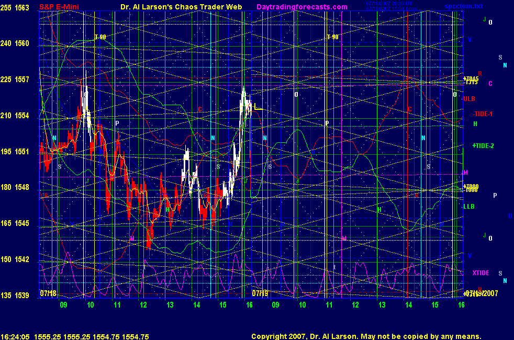Click the "07/18" session date marker
This screenshot has width=514, height=340.
(x=48, y=293)
